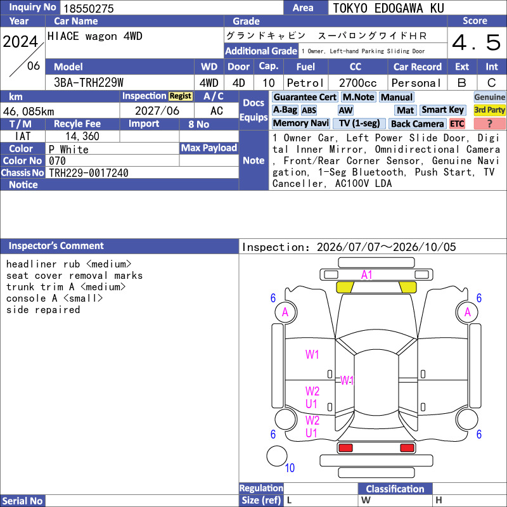Click the M.Note document badge
The height and width of the screenshot is (507, 507).
pyautogui.click(x=359, y=97)
